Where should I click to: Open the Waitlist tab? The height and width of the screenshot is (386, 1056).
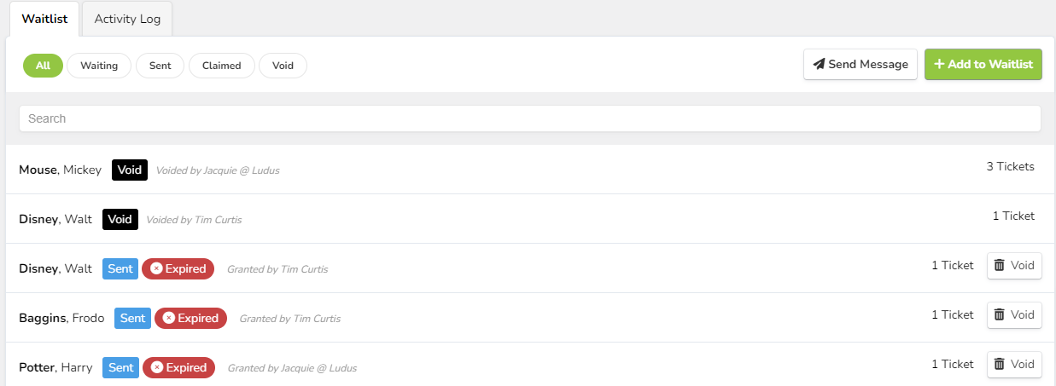coord(44,19)
